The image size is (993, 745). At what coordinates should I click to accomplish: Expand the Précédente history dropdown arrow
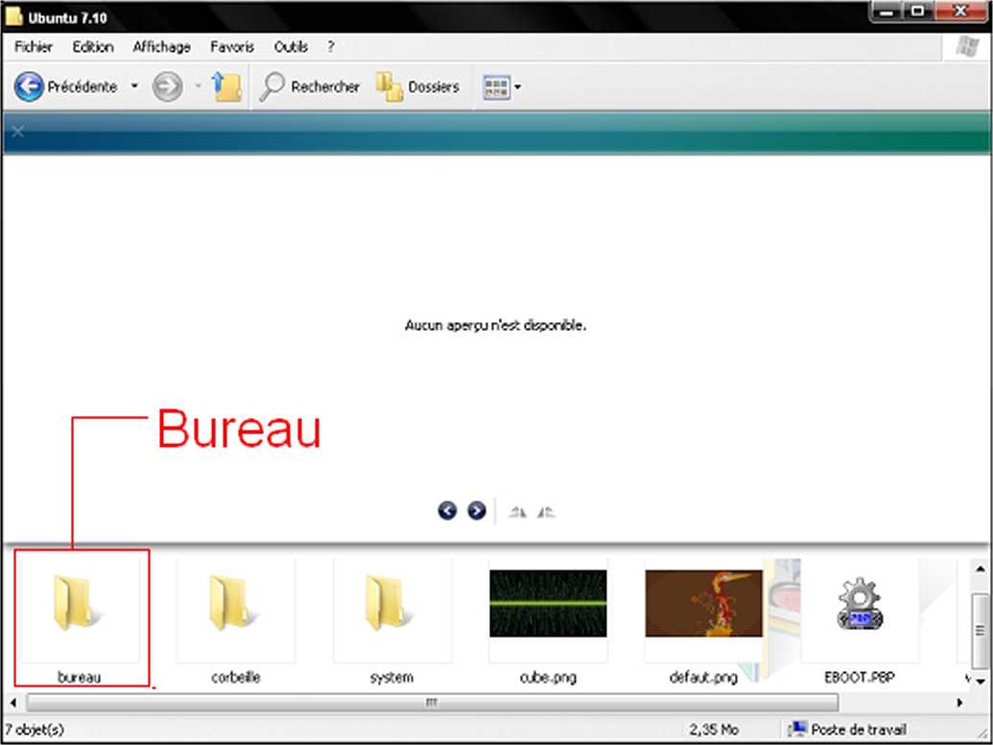pos(134,86)
